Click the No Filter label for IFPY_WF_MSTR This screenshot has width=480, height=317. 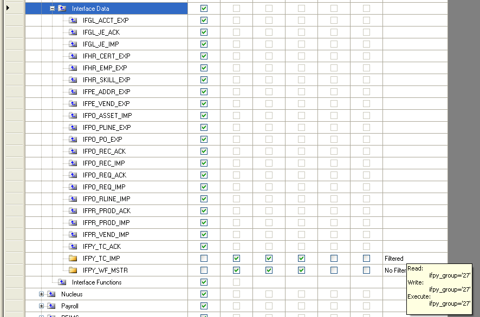click(397, 270)
